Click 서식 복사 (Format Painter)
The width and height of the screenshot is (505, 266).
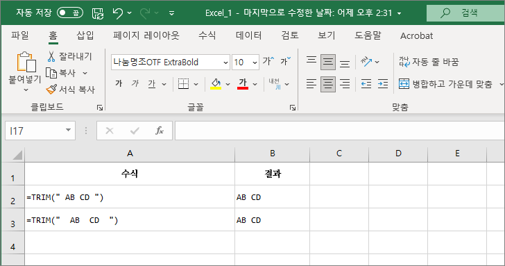coord(71,90)
